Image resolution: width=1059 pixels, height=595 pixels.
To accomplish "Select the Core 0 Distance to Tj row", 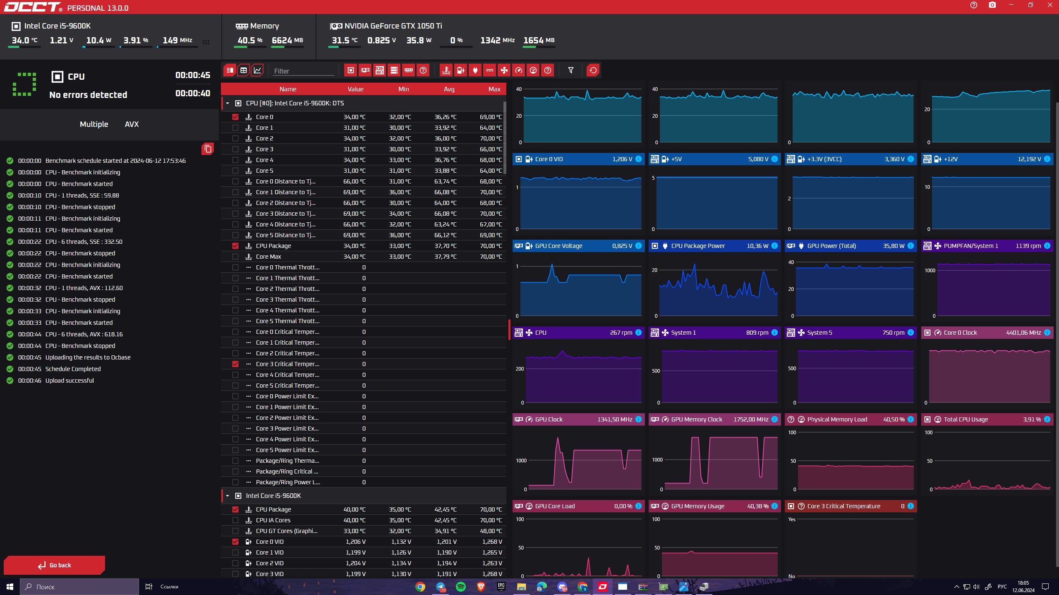I will pyautogui.click(x=364, y=181).
